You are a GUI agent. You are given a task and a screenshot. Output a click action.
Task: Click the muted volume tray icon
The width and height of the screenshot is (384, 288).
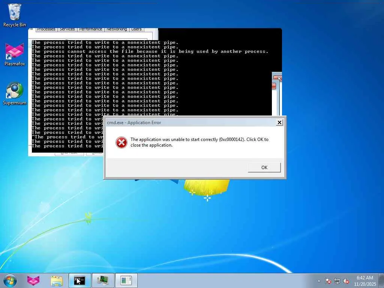tap(346, 281)
